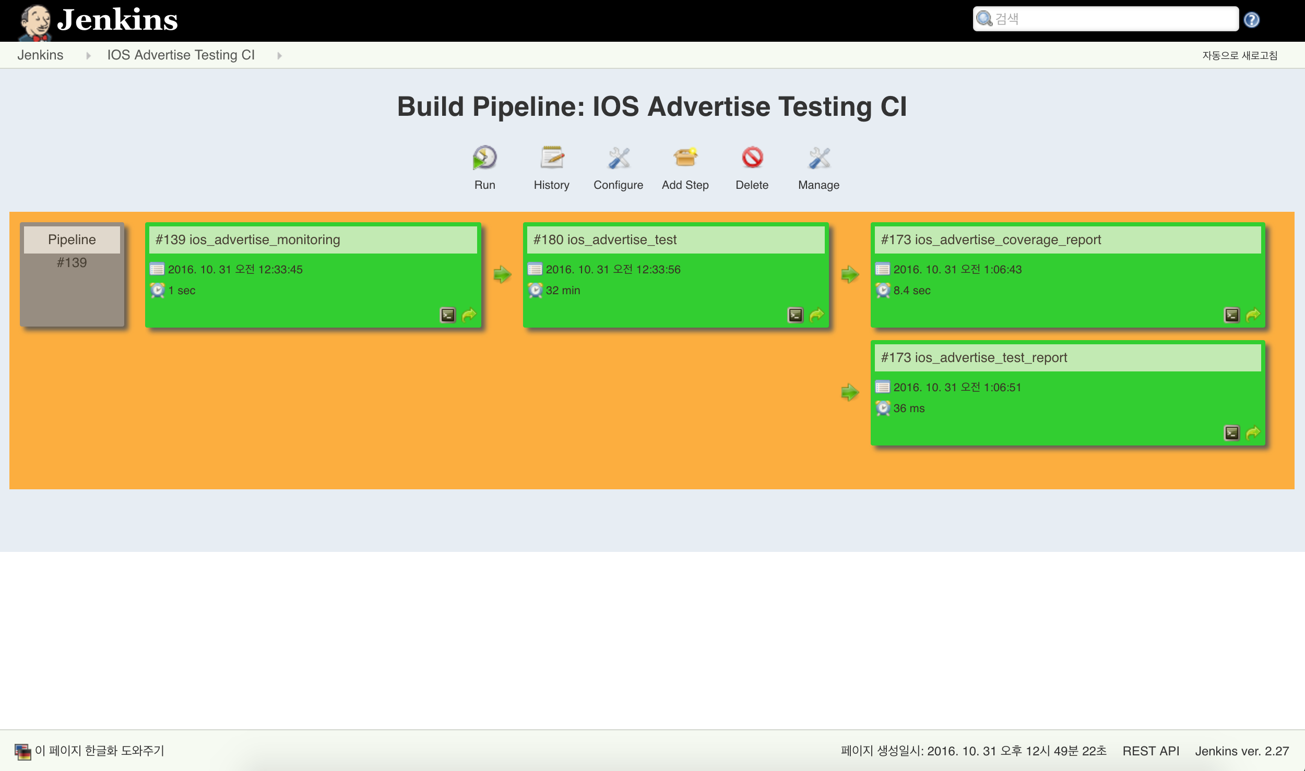Open #173 ios_advertise_test_report build title

tap(974, 357)
